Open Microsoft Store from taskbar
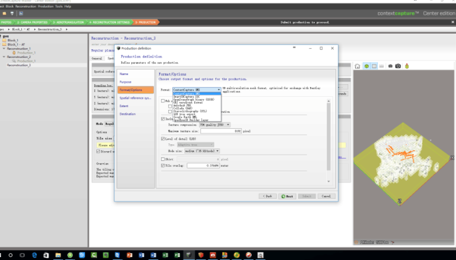The image size is (456, 260). click(x=47, y=255)
